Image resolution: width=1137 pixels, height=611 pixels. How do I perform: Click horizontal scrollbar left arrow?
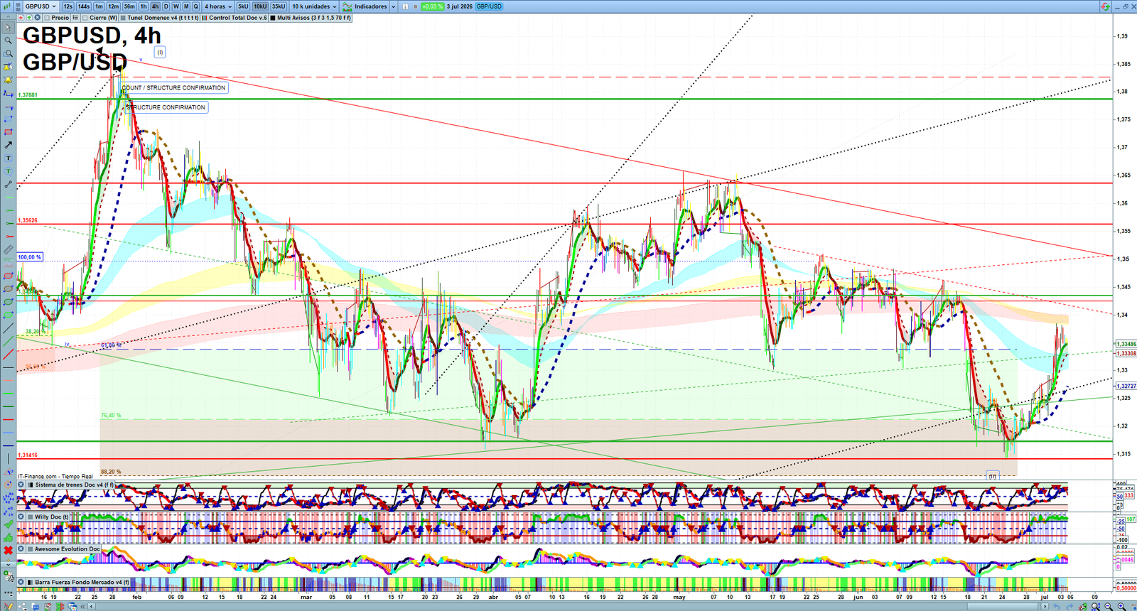(x=92, y=606)
